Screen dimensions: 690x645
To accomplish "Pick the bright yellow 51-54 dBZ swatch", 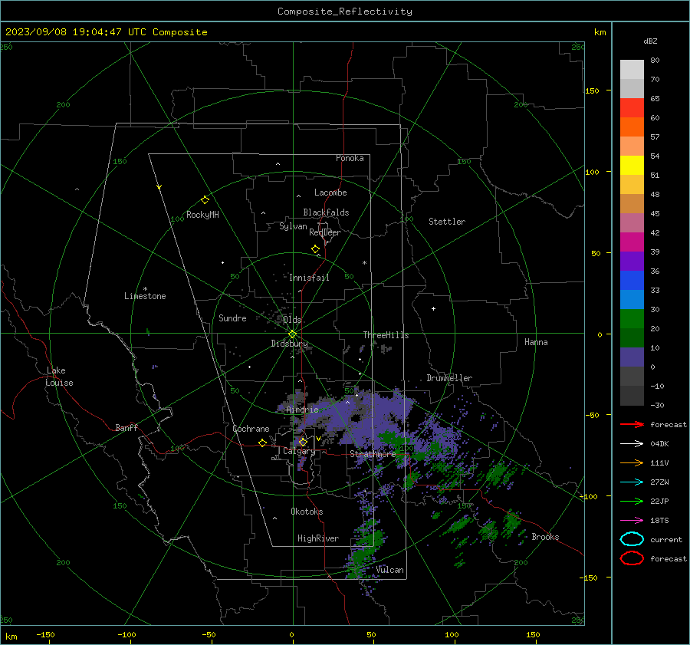I will 632,166.
